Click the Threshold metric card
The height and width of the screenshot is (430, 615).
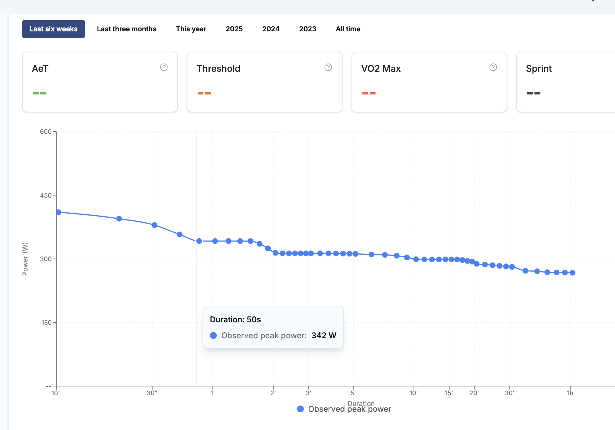coord(264,82)
